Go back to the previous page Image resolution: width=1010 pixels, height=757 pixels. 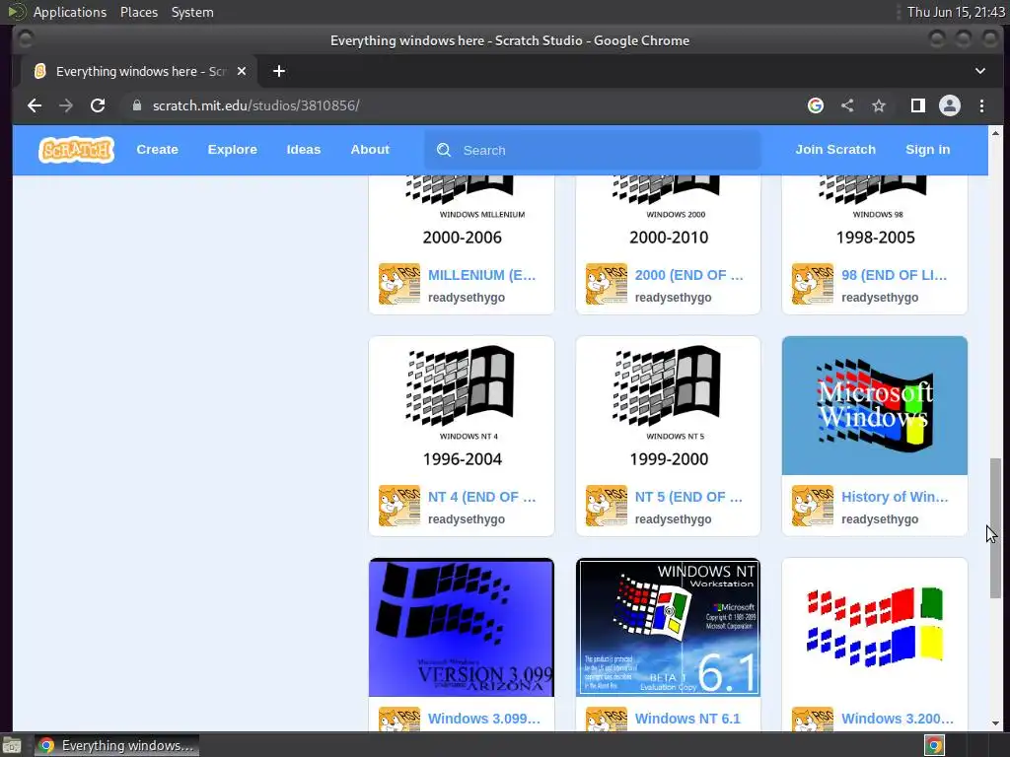(35, 105)
